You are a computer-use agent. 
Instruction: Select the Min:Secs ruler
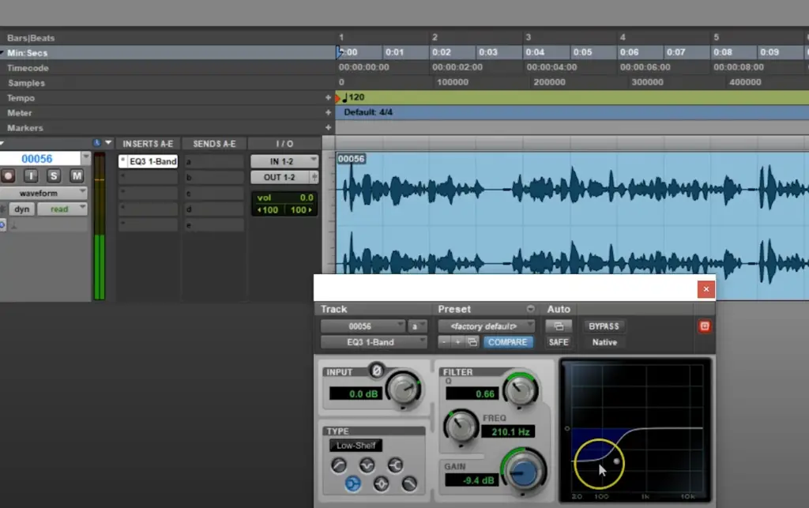tap(28, 53)
